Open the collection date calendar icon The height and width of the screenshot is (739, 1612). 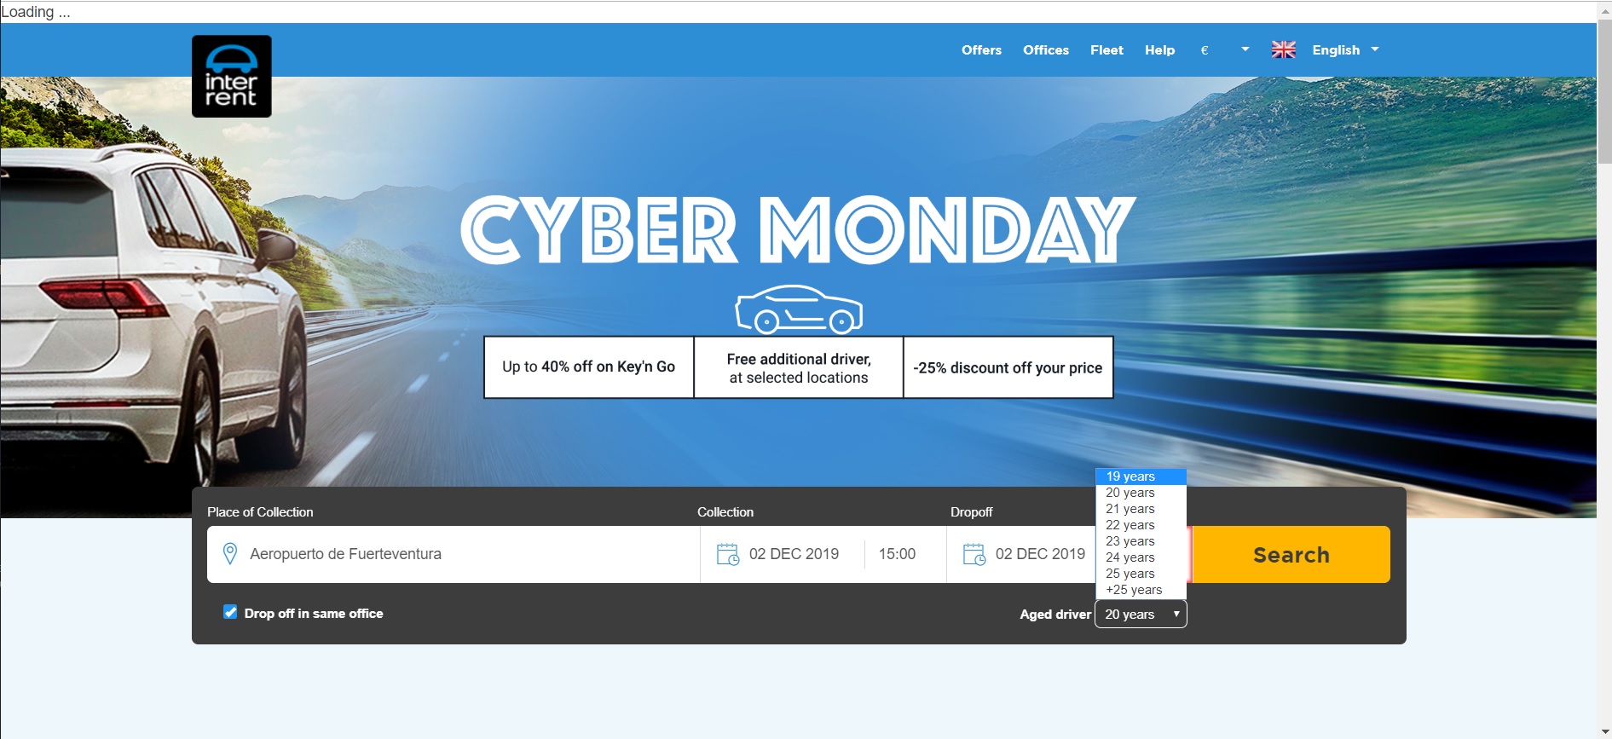(728, 554)
